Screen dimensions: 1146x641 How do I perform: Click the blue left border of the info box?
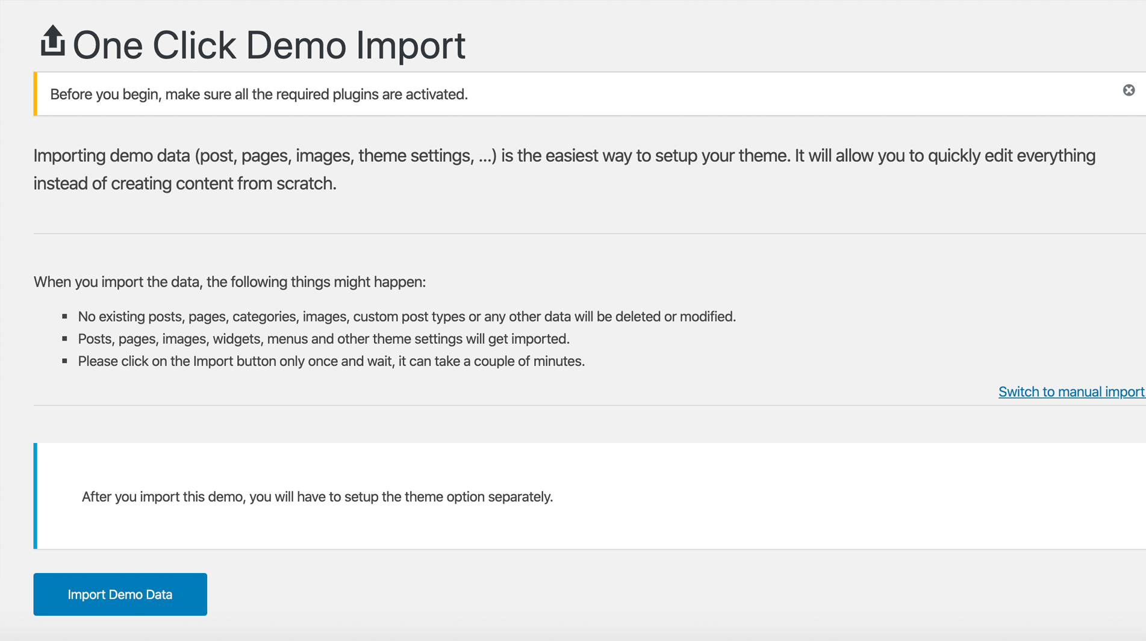pos(36,496)
